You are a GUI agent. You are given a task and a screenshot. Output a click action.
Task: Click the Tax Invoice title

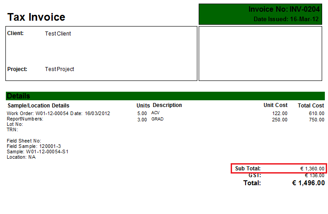[x=36, y=17]
